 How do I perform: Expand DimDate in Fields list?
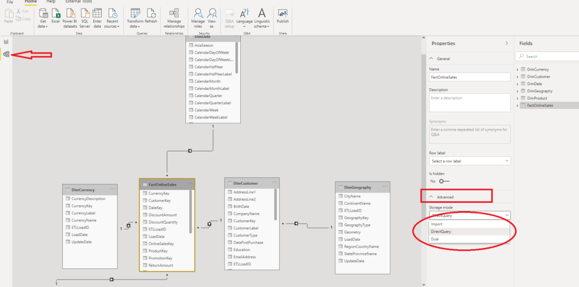click(x=518, y=84)
